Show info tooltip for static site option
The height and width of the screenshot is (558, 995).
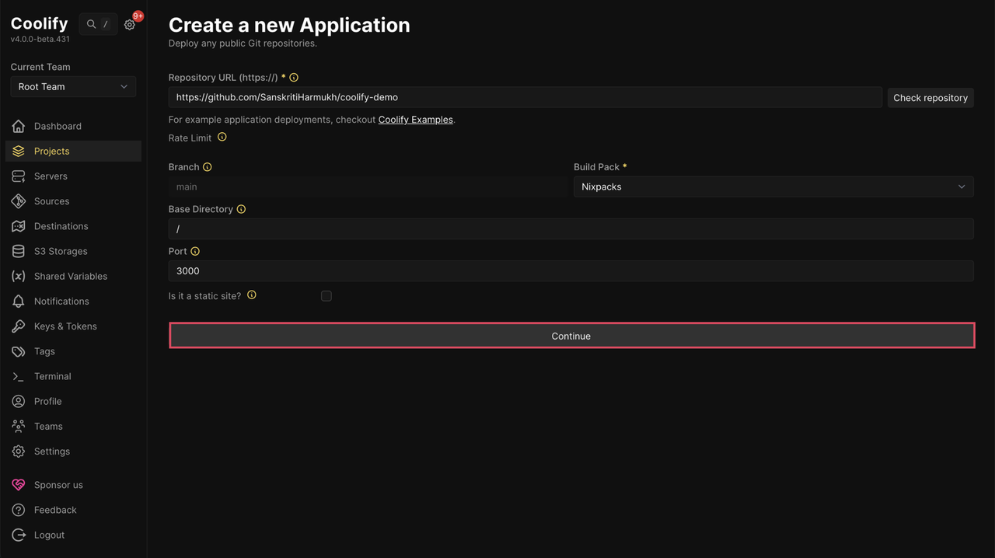(x=252, y=295)
